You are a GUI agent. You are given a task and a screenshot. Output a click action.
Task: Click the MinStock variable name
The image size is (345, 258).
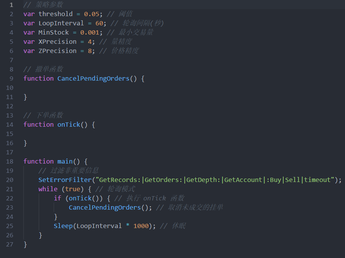(x=53, y=33)
